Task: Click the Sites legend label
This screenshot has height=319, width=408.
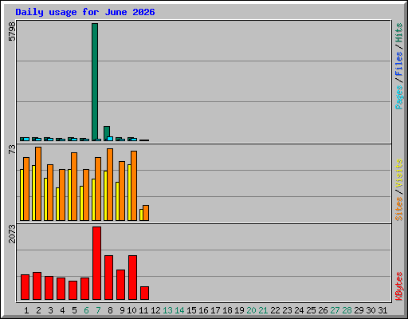Action: click(x=399, y=209)
